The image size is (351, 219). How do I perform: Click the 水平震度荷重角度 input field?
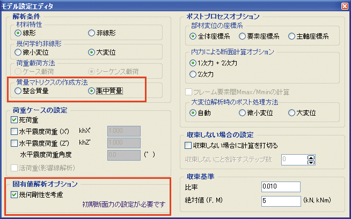point(124,155)
